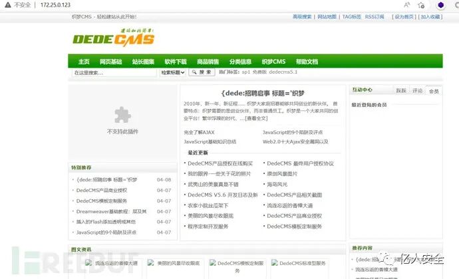459x279 pixels.
Task: Switch to the 评论 tab in 互动中心
Action: (x=417, y=90)
